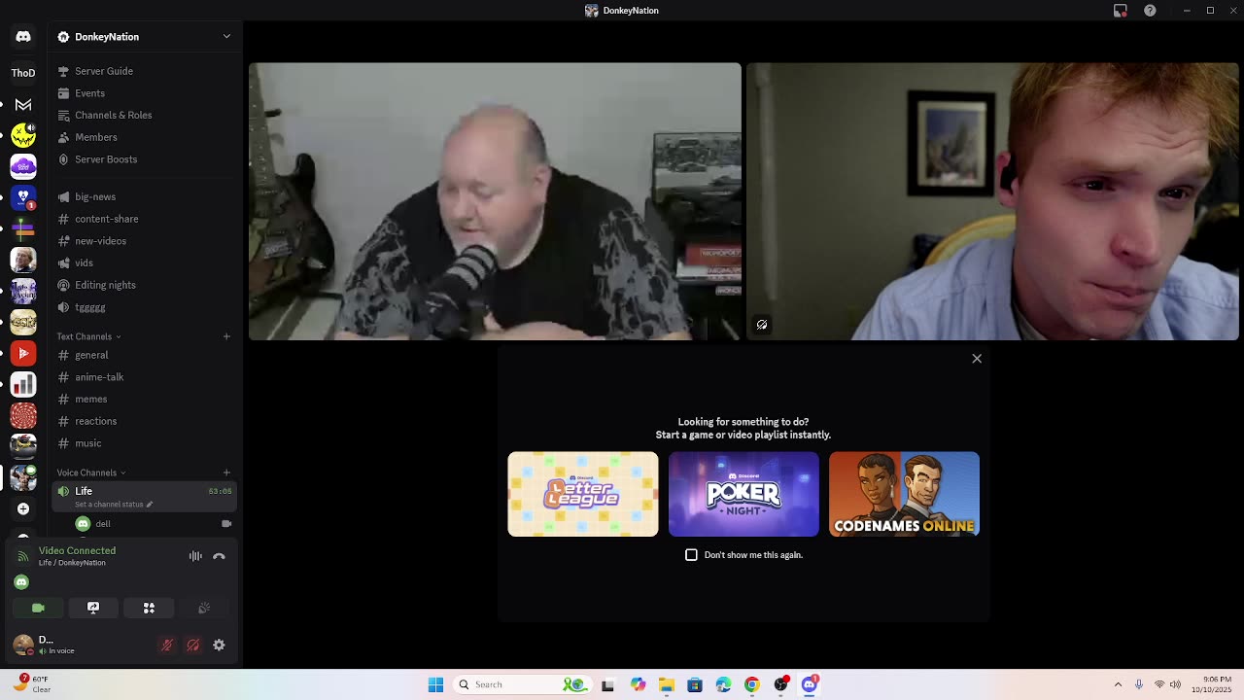Open ThoD server in sidebar
1244x700 pixels.
(23, 73)
